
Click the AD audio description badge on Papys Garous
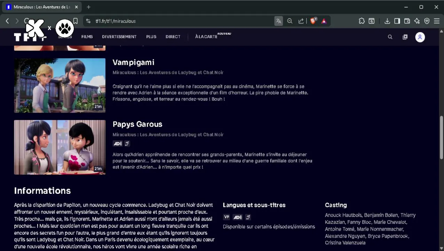tap(118, 144)
